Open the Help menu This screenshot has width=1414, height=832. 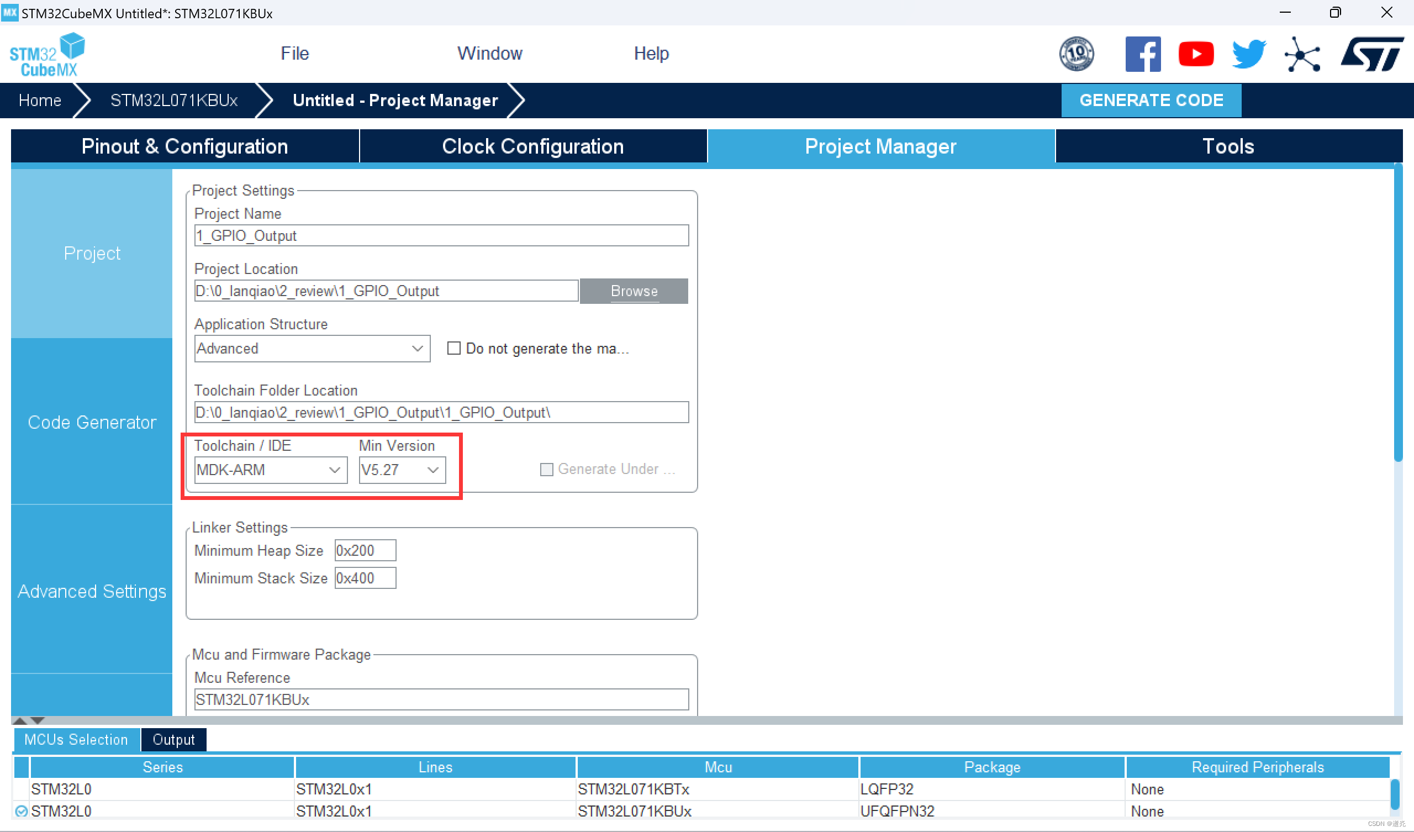651,54
